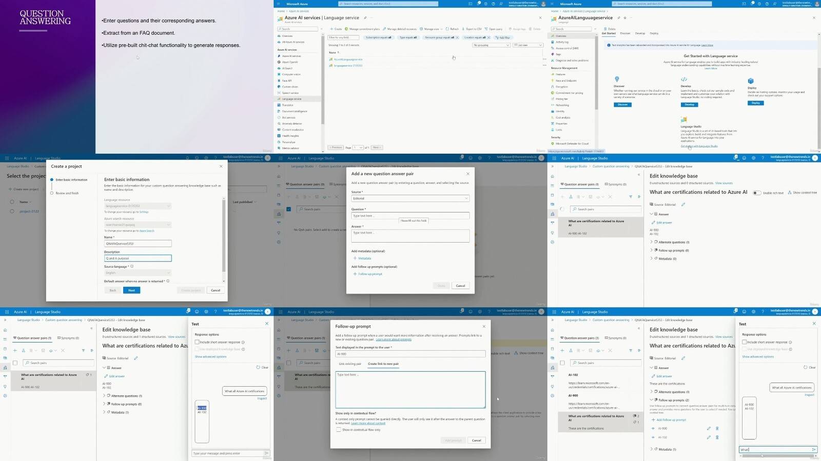
Task: Open Azure search resource dropdown in Create a project
Action: click(138, 225)
